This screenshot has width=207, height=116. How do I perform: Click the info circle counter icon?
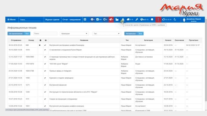93,19
